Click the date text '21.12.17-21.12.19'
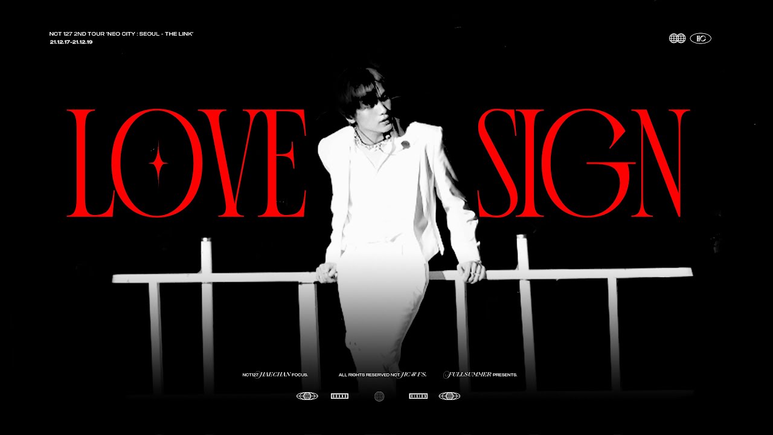The width and height of the screenshot is (773, 435). (71, 42)
